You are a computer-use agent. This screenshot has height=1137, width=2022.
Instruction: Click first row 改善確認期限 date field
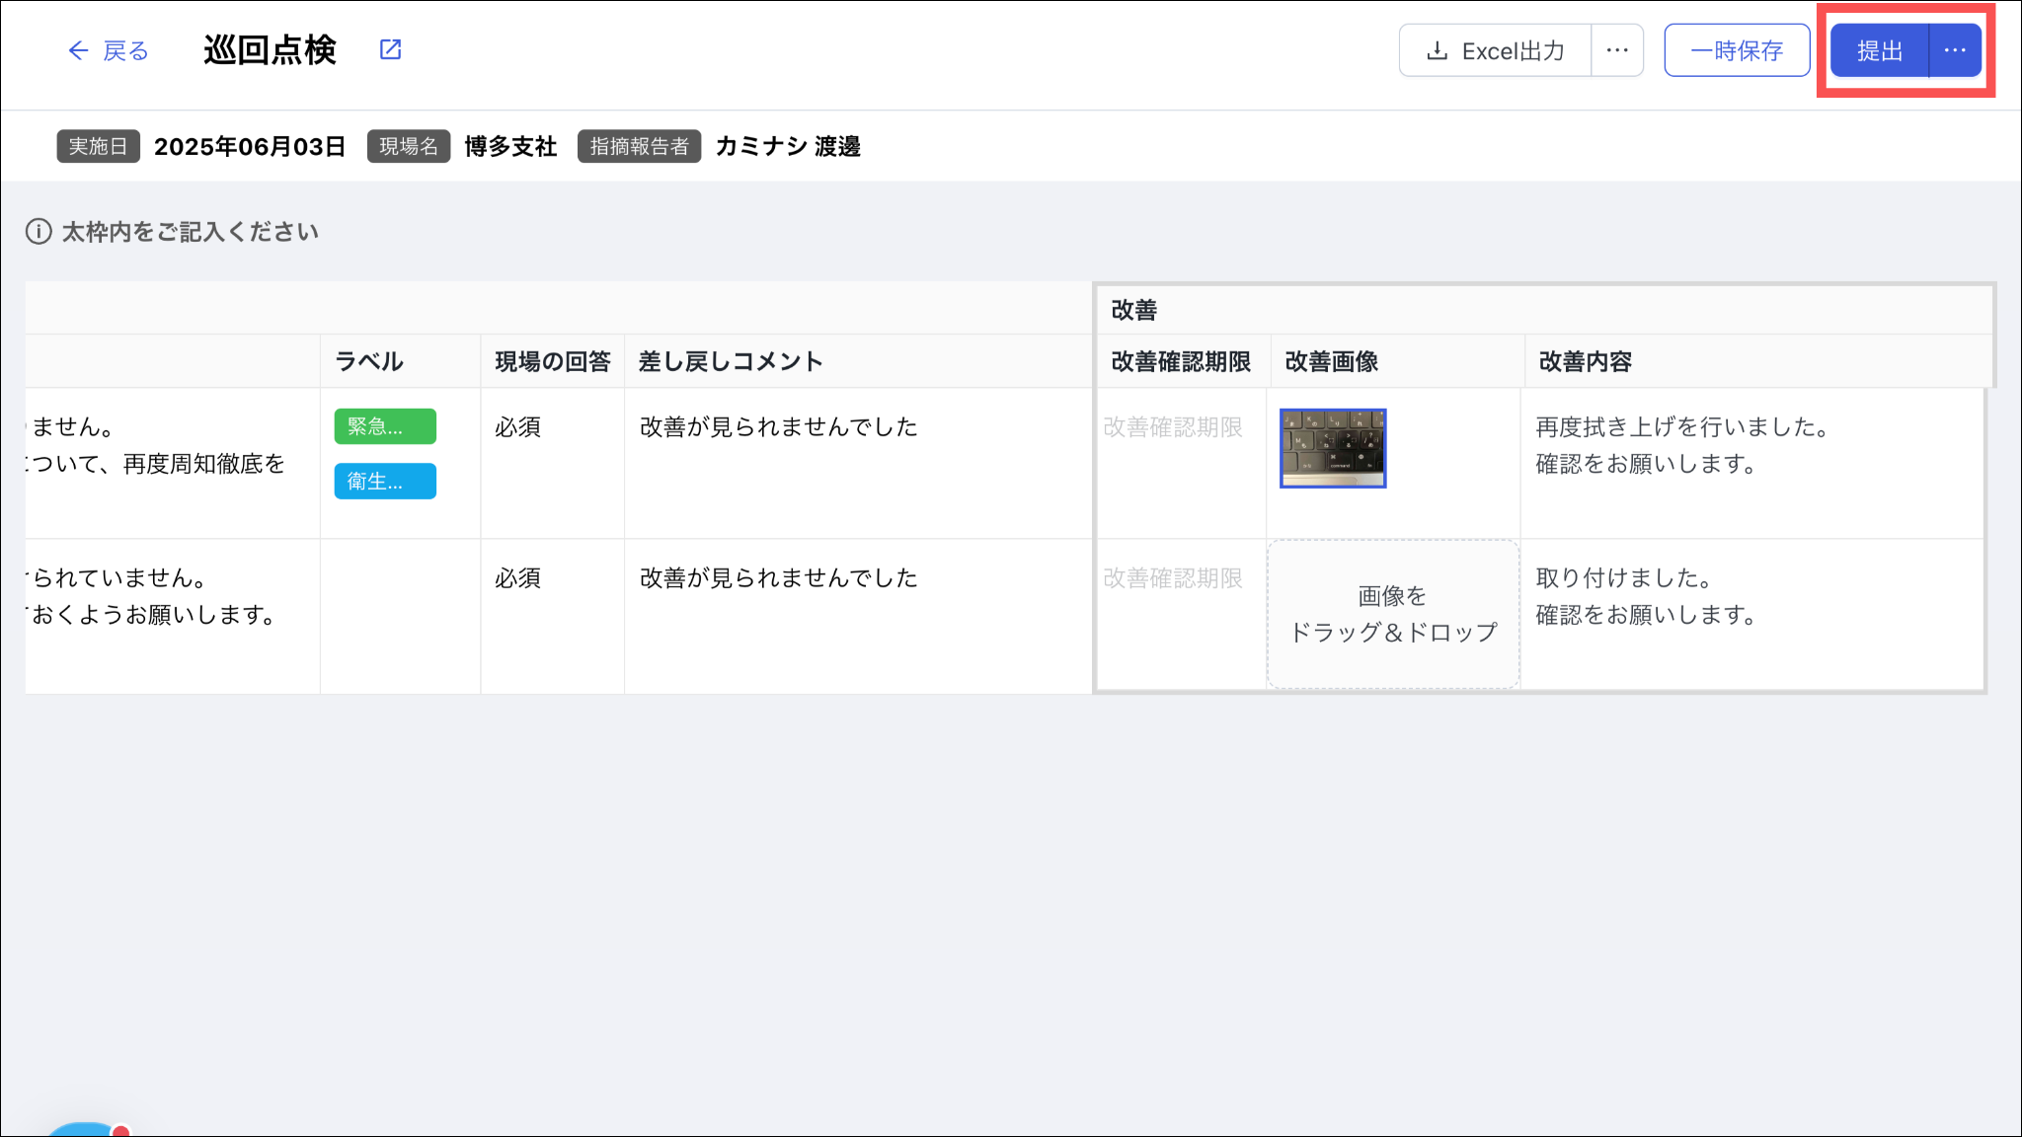(1173, 427)
